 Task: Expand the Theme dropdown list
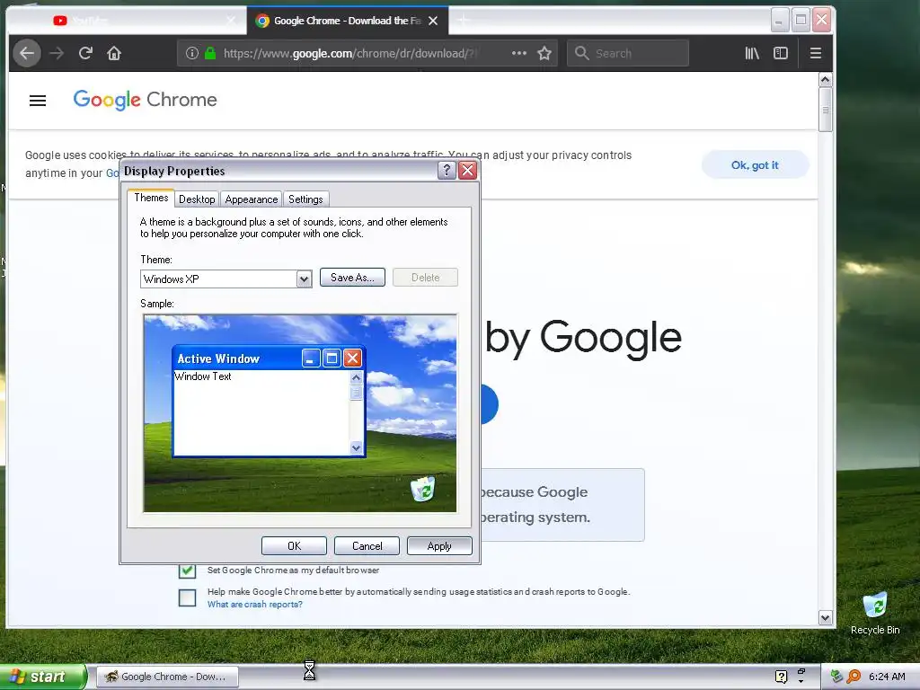(x=304, y=279)
